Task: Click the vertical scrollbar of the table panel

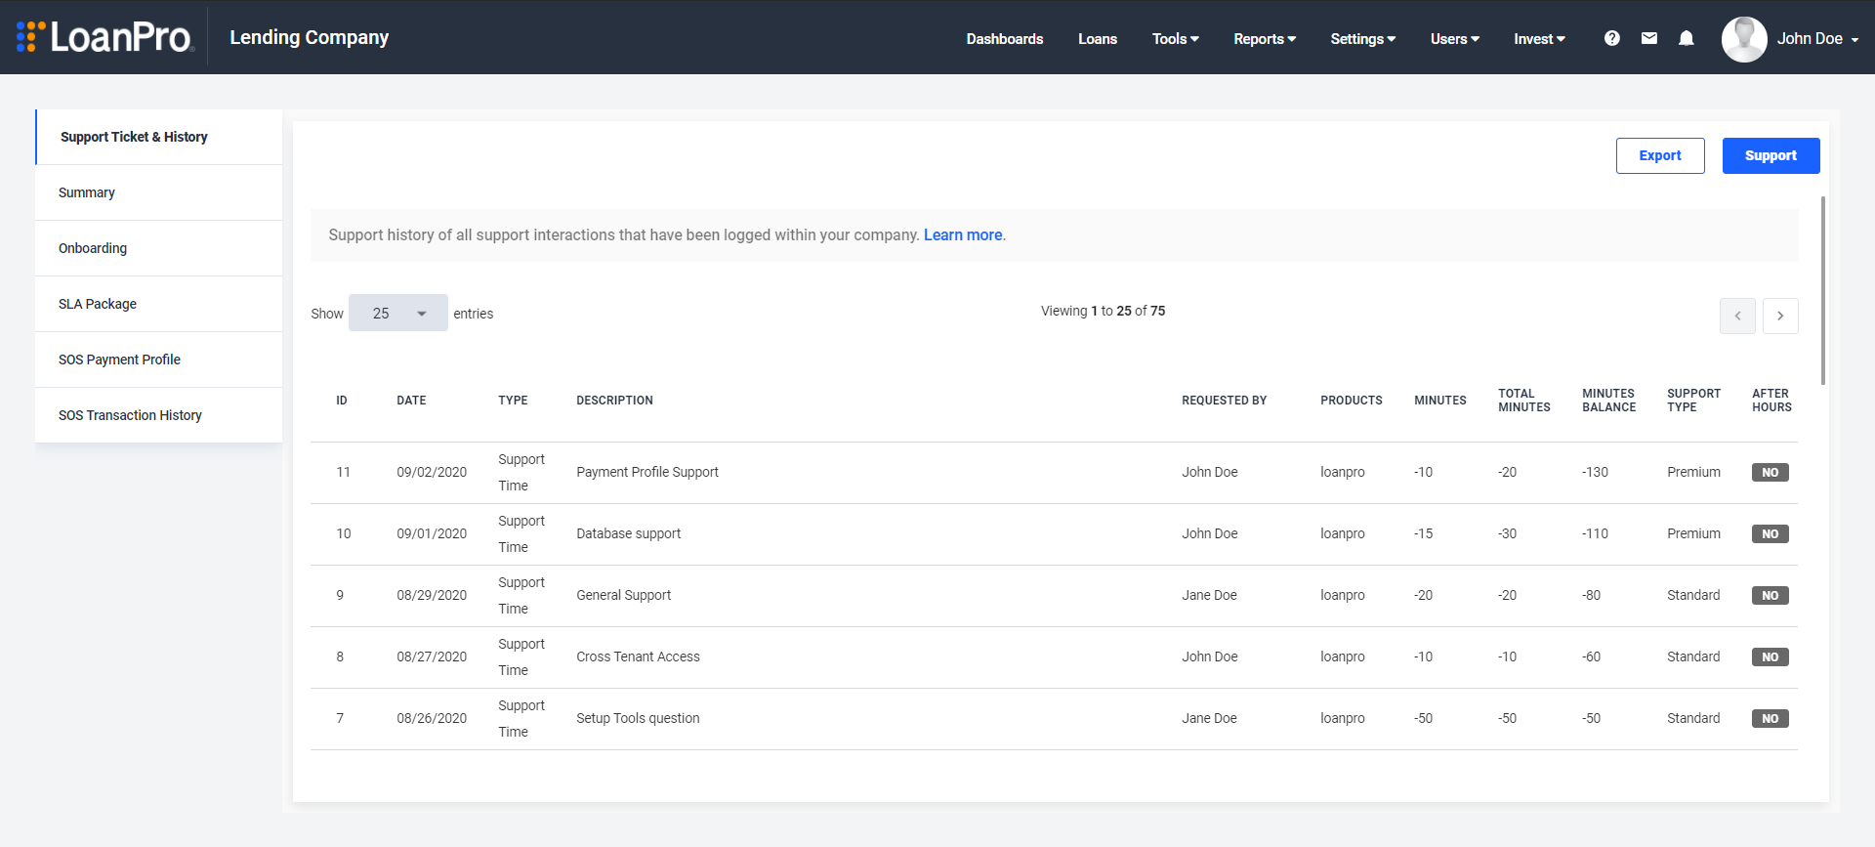Action: pos(1822,290)
